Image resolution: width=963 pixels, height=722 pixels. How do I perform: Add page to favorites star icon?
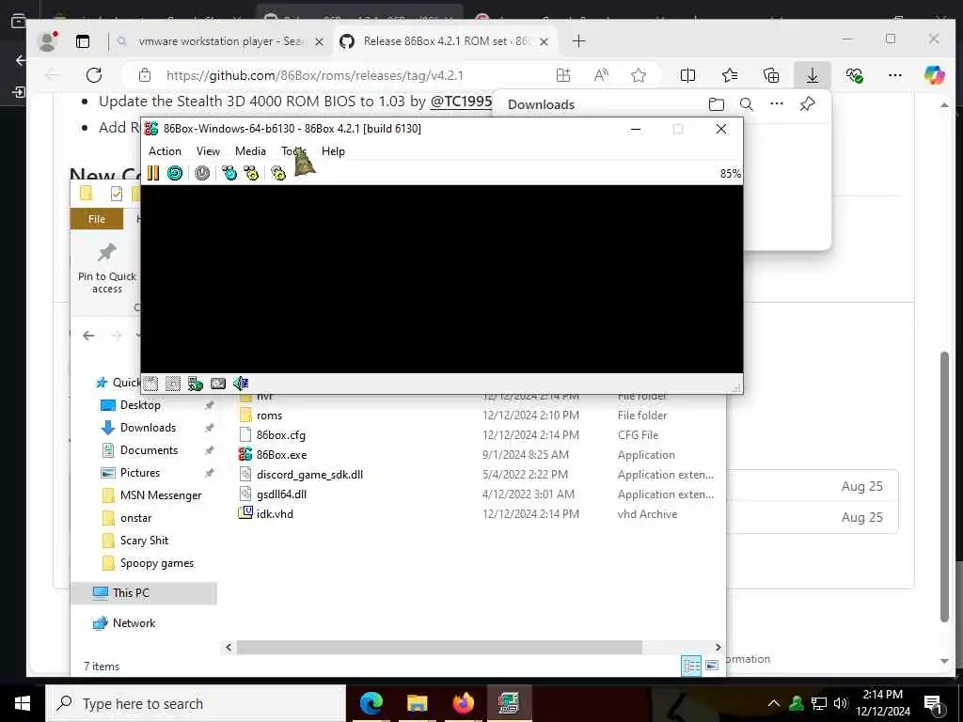[639, 75]
